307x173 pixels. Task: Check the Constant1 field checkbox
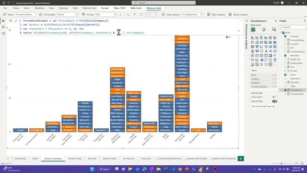click(x=285, y=44)
